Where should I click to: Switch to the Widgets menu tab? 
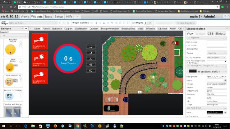37,17
